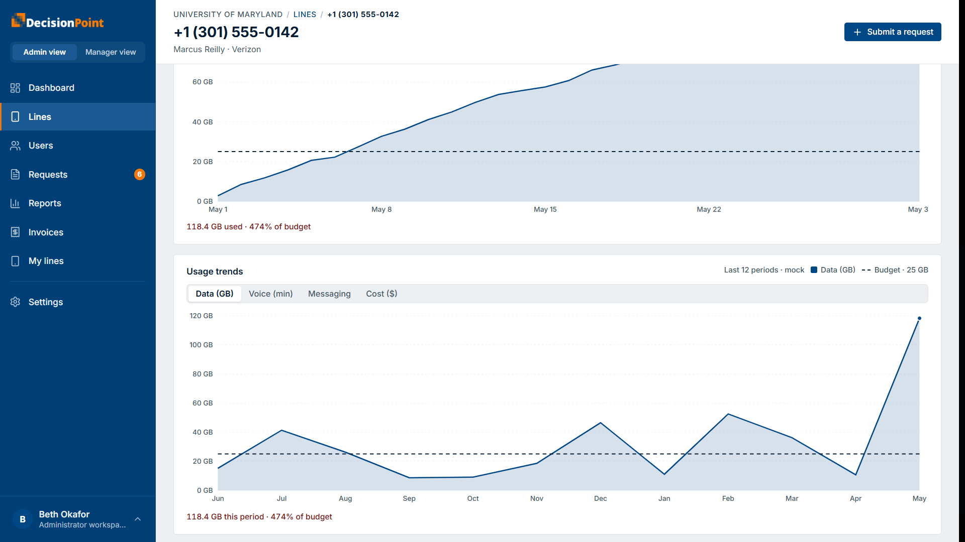Click the Dec label on the trends axis
The width and height of the screenshot is (965, 542).
(x=601, y=498)
